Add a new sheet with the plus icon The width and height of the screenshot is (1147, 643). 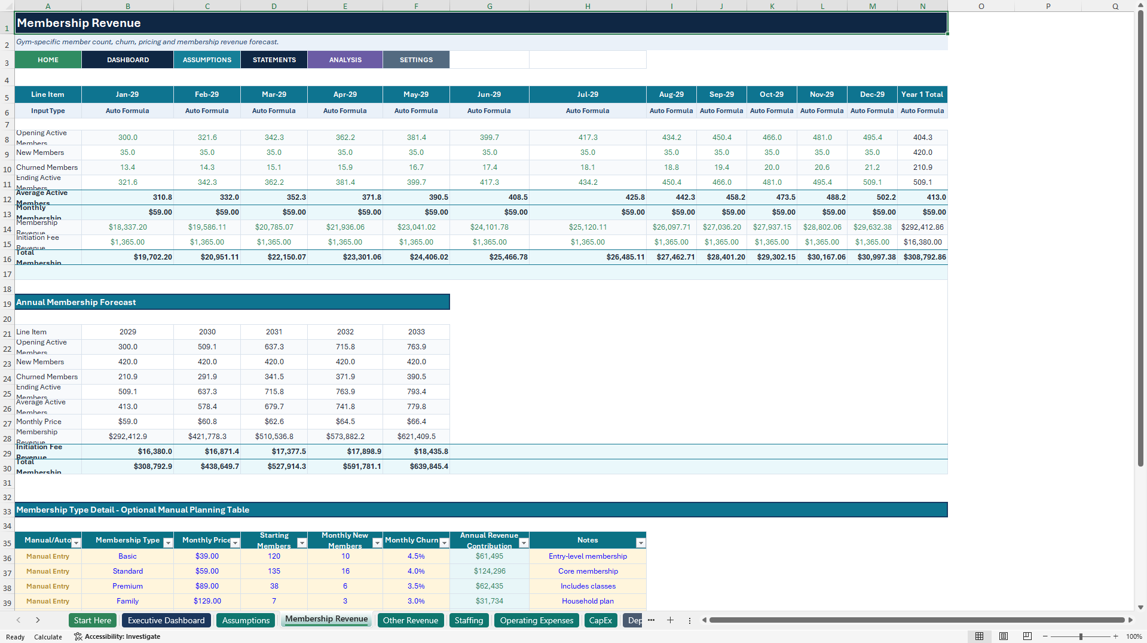pos(670,620)
